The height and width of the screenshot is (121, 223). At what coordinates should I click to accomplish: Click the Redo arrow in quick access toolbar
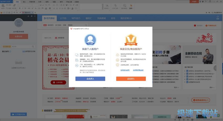pos(17,13)
